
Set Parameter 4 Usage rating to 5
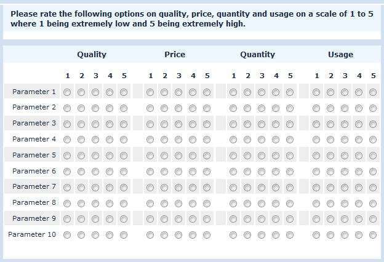pyautogui.click(x=373, y=140)
